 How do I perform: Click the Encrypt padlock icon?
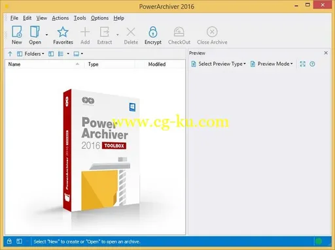click(x=153, y=32)
